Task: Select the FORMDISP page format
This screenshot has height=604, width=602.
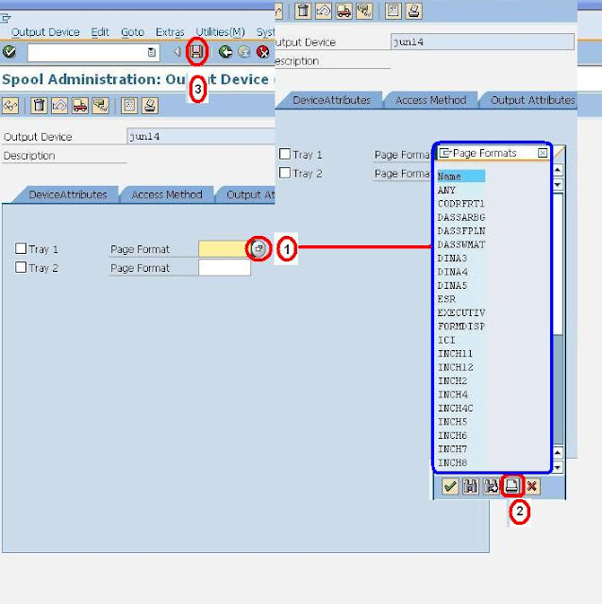Action: [461, 327]
